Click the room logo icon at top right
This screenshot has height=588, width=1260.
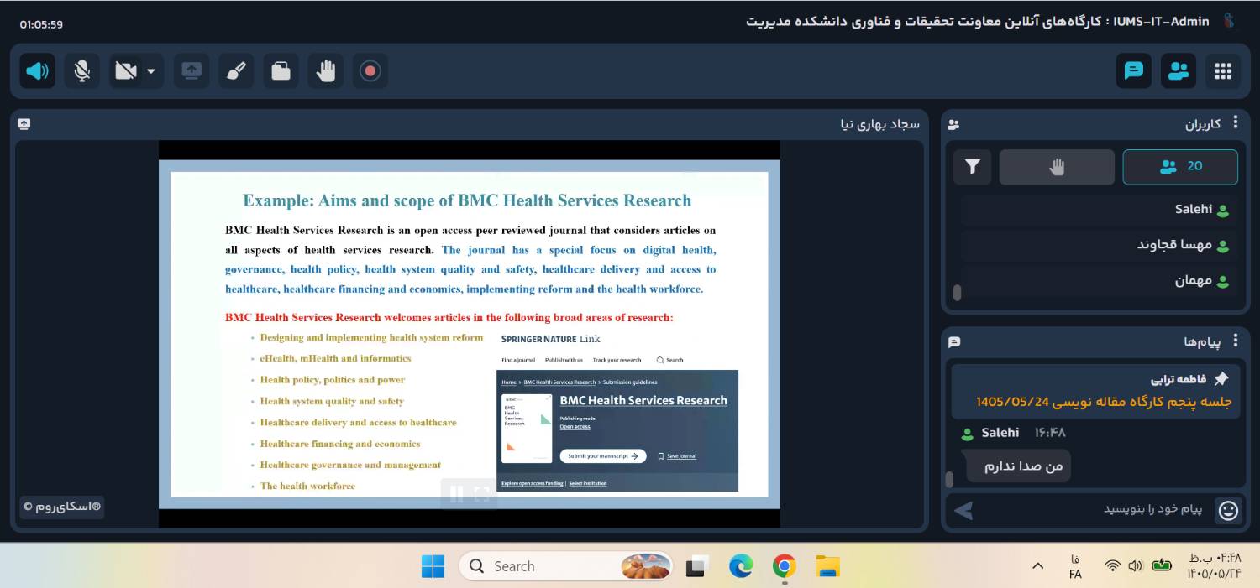click(1229, 21)
